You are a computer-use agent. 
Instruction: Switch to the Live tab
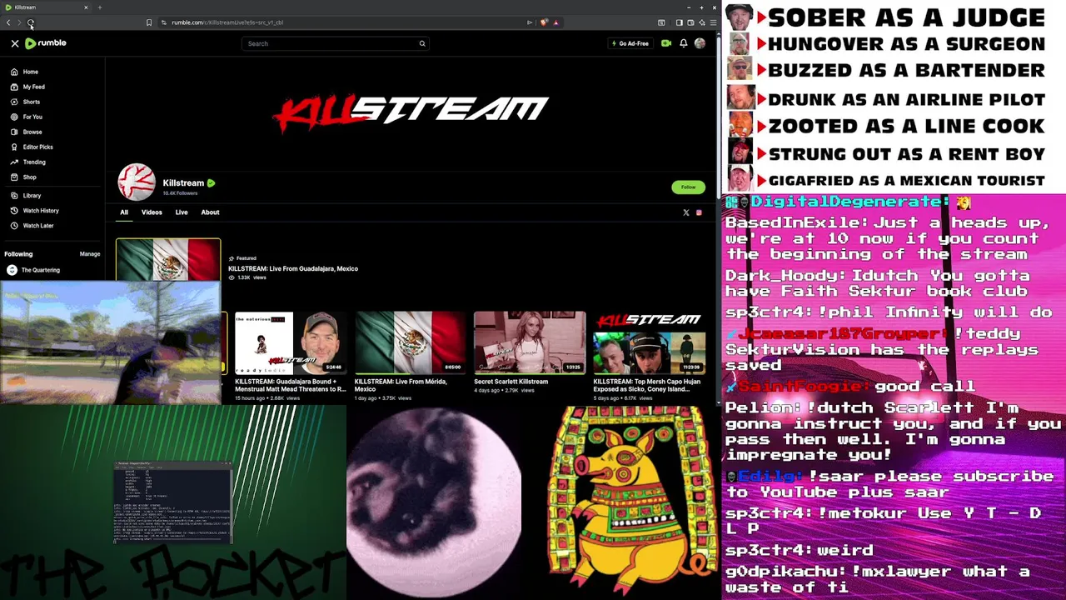coord(182,212)
